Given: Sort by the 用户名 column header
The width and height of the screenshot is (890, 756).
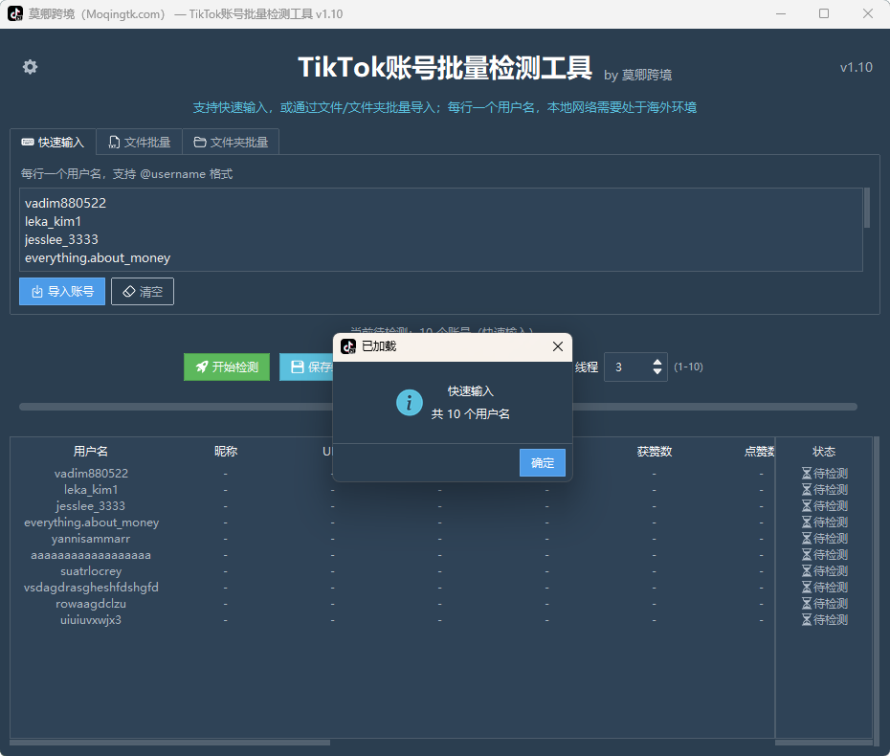Looking at the screenshot, I should (x=91, y=452).
